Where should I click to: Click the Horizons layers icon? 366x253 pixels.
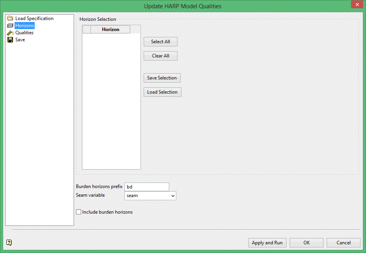10,26
